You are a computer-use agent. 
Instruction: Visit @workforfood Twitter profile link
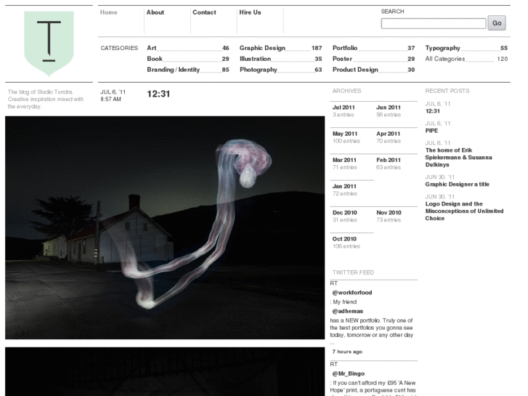352,292
